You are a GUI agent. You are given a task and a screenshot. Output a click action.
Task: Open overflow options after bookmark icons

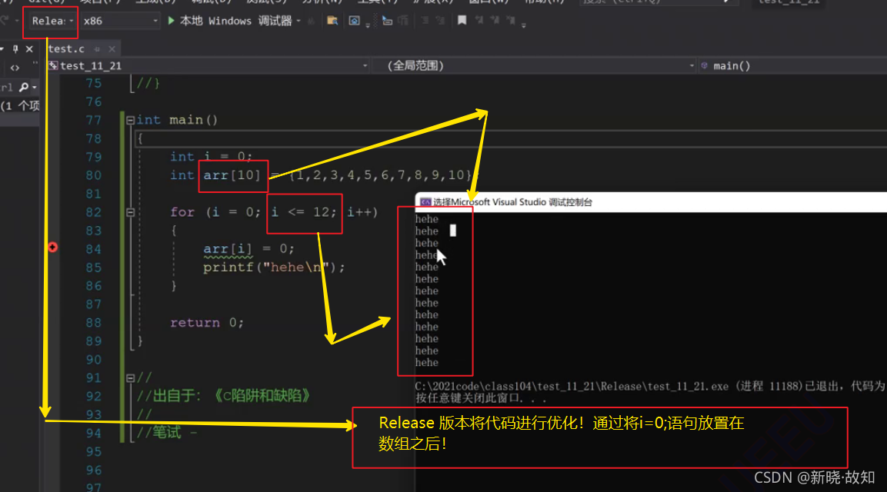point(524,25)
